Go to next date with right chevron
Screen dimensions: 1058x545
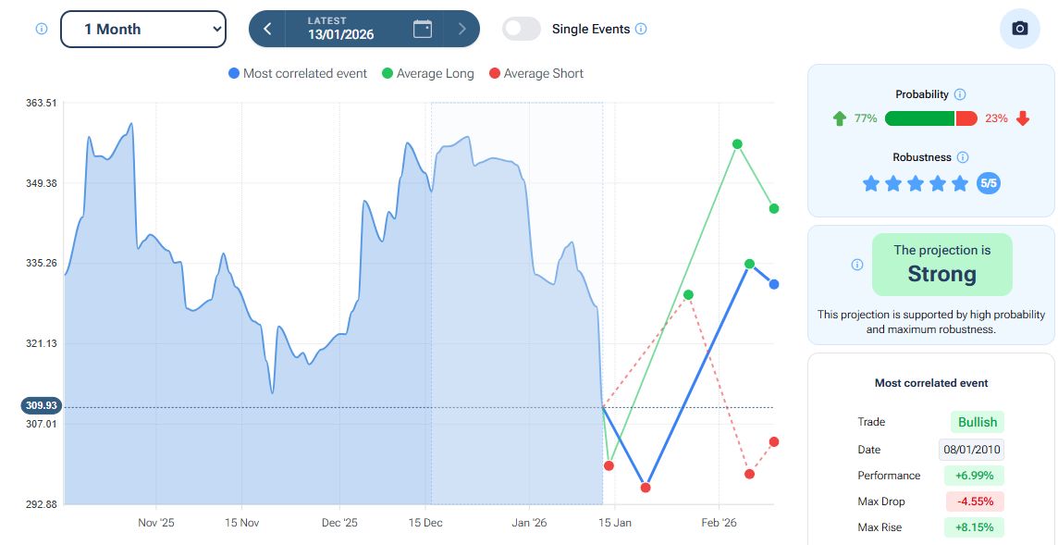461,29
